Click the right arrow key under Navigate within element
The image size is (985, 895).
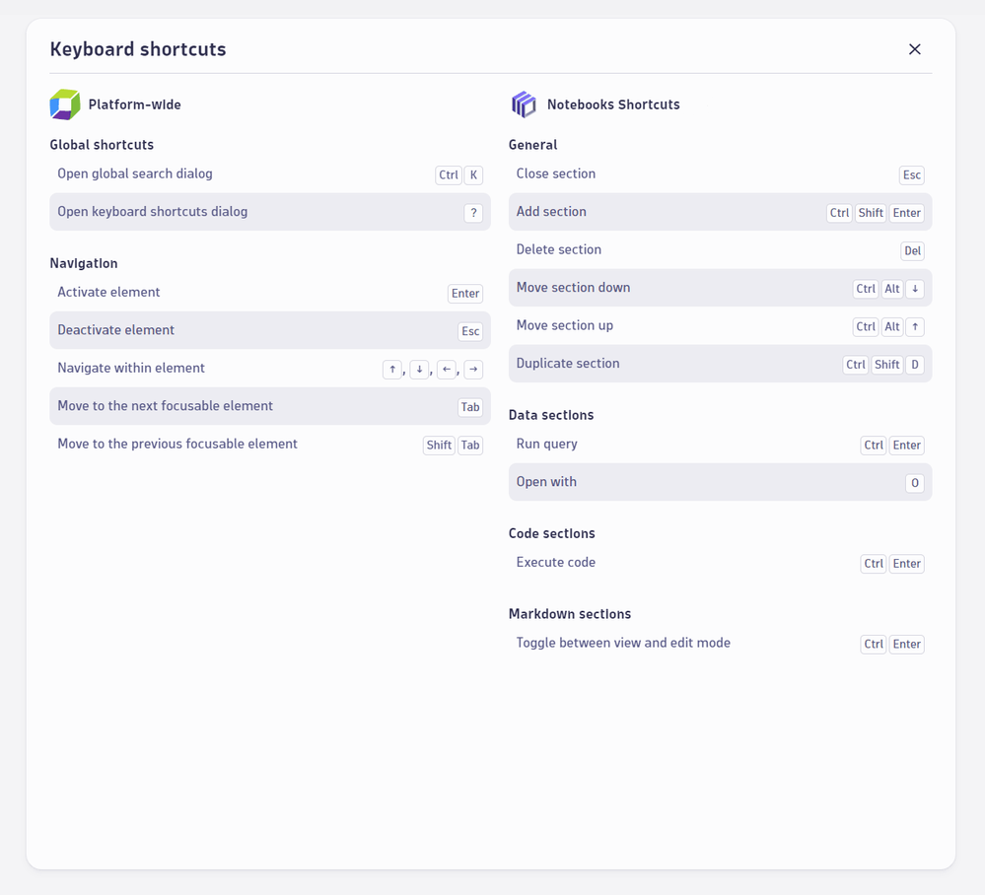click(x=473, y=370)
